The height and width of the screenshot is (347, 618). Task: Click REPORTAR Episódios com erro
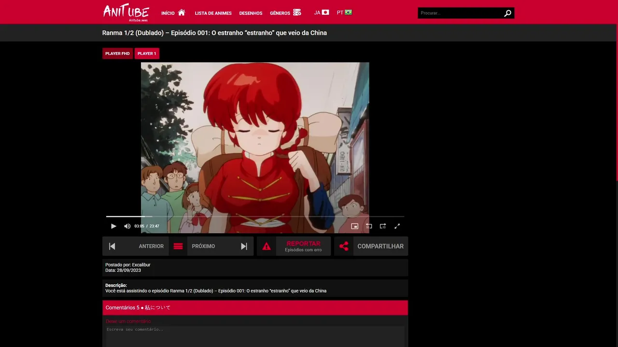click(303, 246)
